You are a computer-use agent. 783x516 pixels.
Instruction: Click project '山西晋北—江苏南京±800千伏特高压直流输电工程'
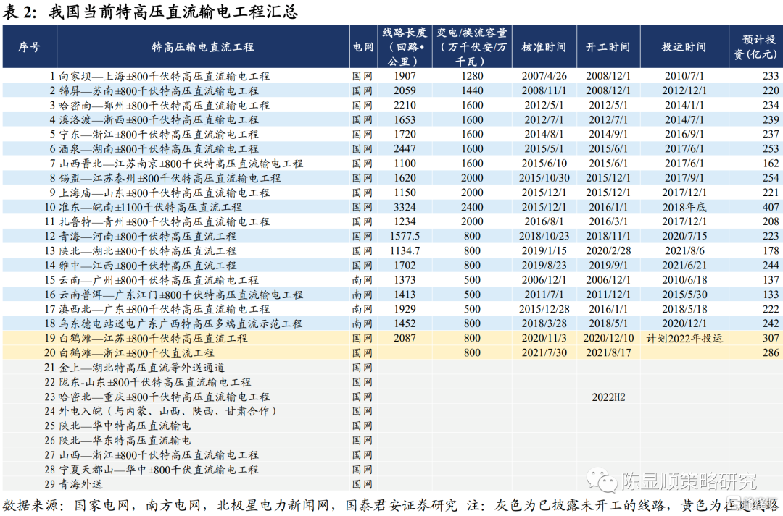181,164
